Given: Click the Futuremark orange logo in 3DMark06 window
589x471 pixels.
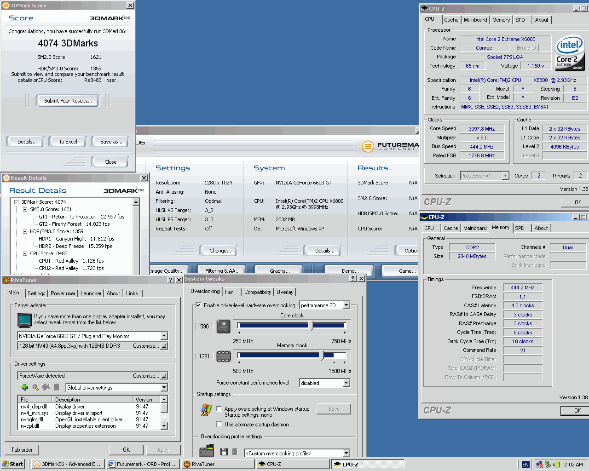Looking at the screenshot, I should [368, 146].
